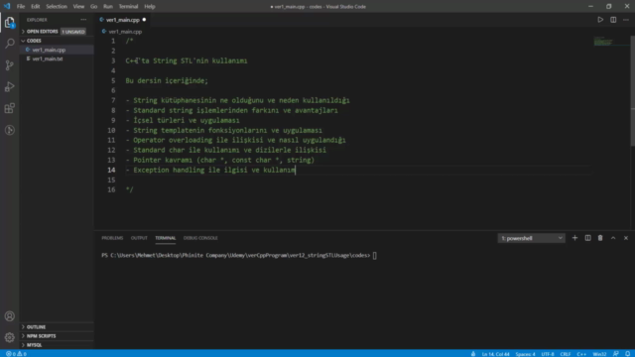The height and width of the screenshot is (357, 635).
Task: Open the Selection menu
Action: (x=57, y=7)
